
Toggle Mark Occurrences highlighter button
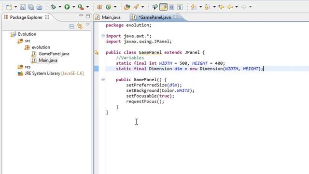[x=163, y=7]
